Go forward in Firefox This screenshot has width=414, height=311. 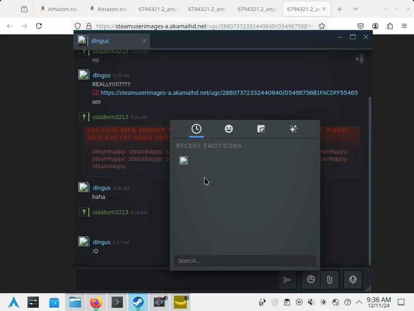point(24,26)
